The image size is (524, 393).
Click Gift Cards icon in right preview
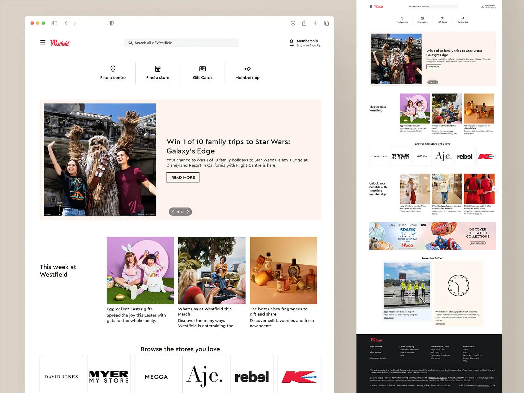click(x=442, y=18)
